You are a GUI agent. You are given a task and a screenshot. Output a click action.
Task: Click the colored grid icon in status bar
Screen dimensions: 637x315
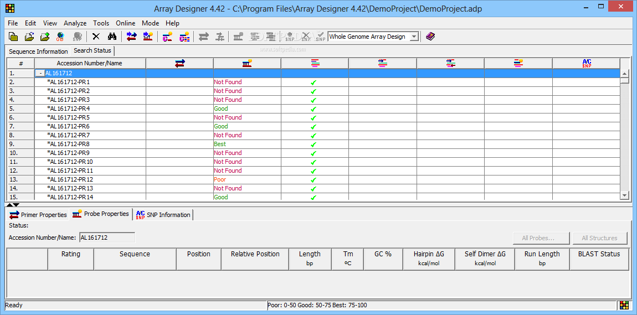pyautogui.click(x=624, y=305)
